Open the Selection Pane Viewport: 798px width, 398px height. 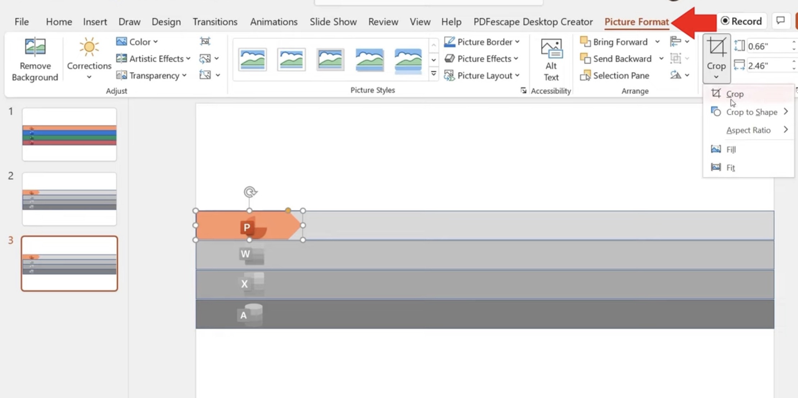(615, 76)
